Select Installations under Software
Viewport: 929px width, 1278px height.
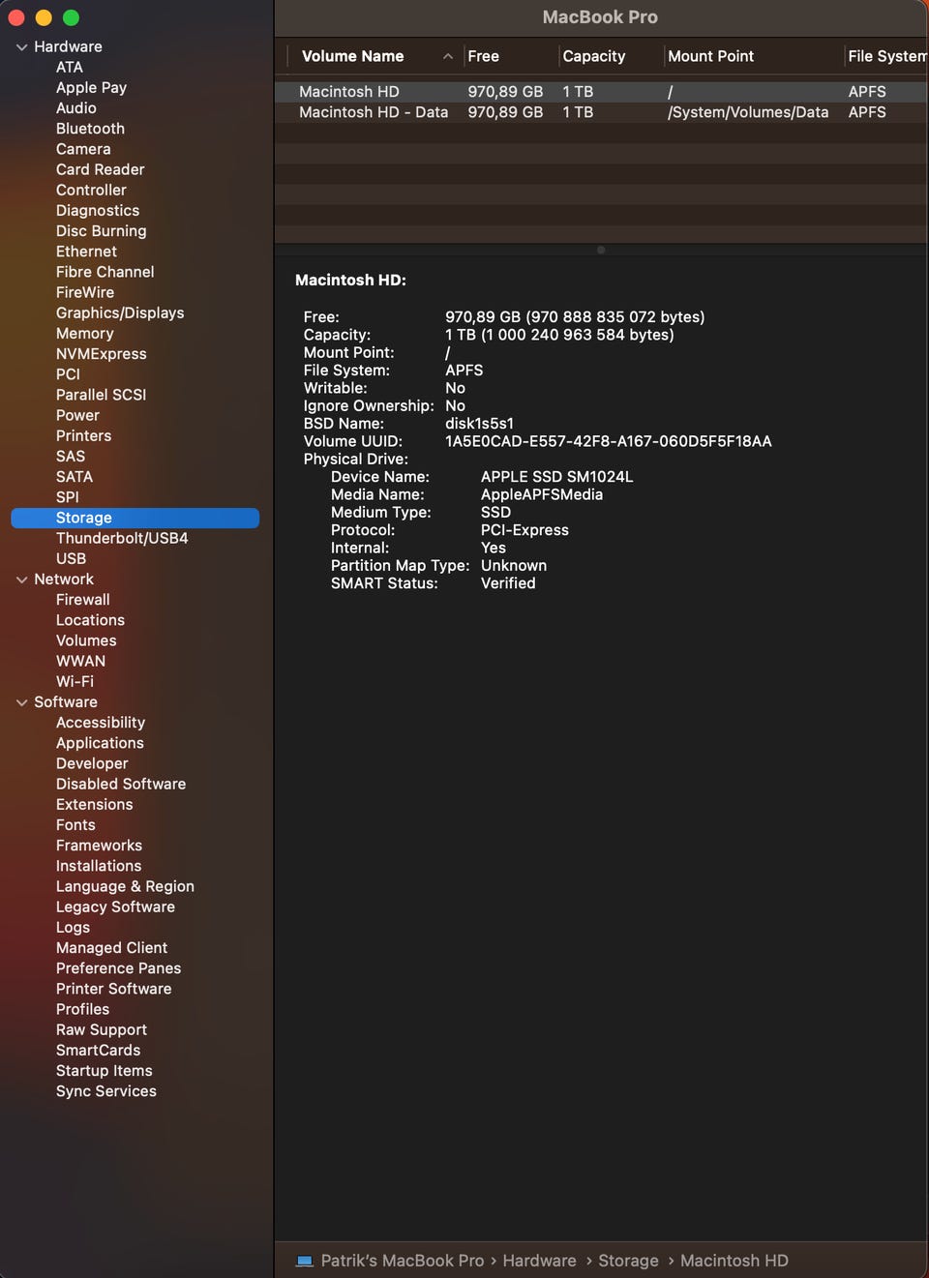(x=99, y=866)
